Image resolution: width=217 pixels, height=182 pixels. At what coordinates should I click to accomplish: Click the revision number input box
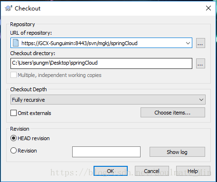(106, 152)
